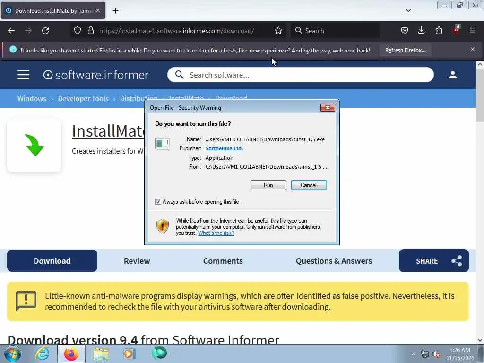Show Firefox downloads panel arrow icon
484x363 pixels.
coord(421,30)
